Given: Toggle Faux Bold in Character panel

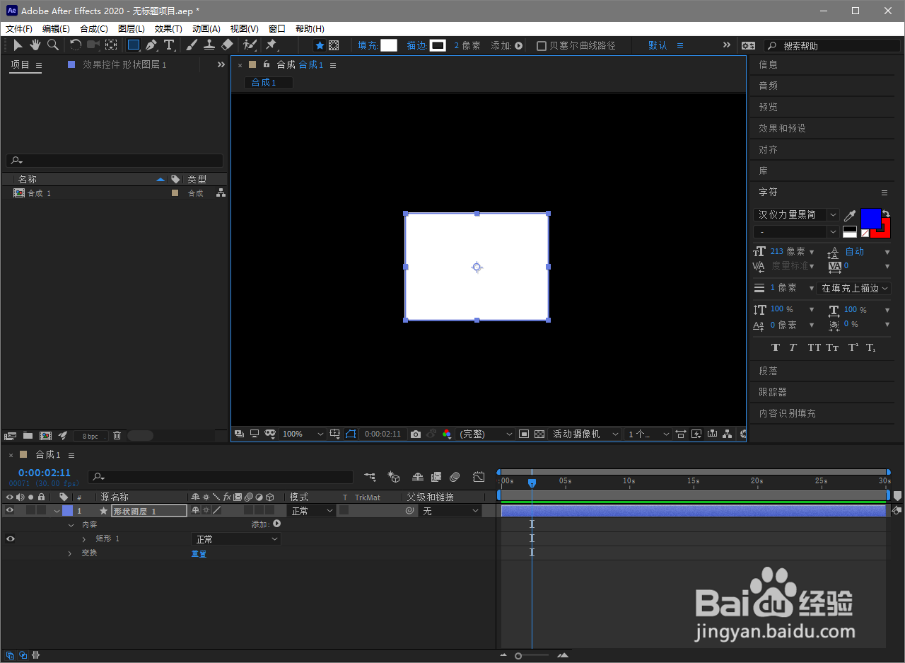Looking at the screenshot, I should pyautogui.click(x=776, y=347).
